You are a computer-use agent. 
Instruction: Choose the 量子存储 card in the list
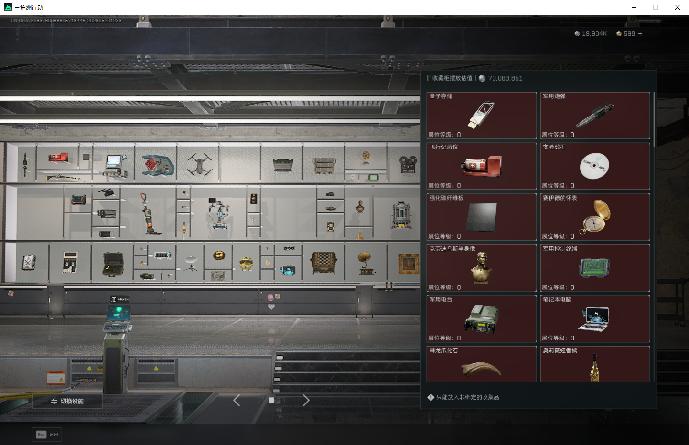tap(481, 116)
